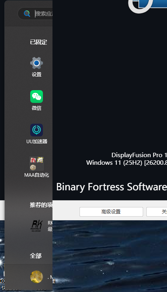Click the Royal Kludge RK logo icon

pos(37,226)
